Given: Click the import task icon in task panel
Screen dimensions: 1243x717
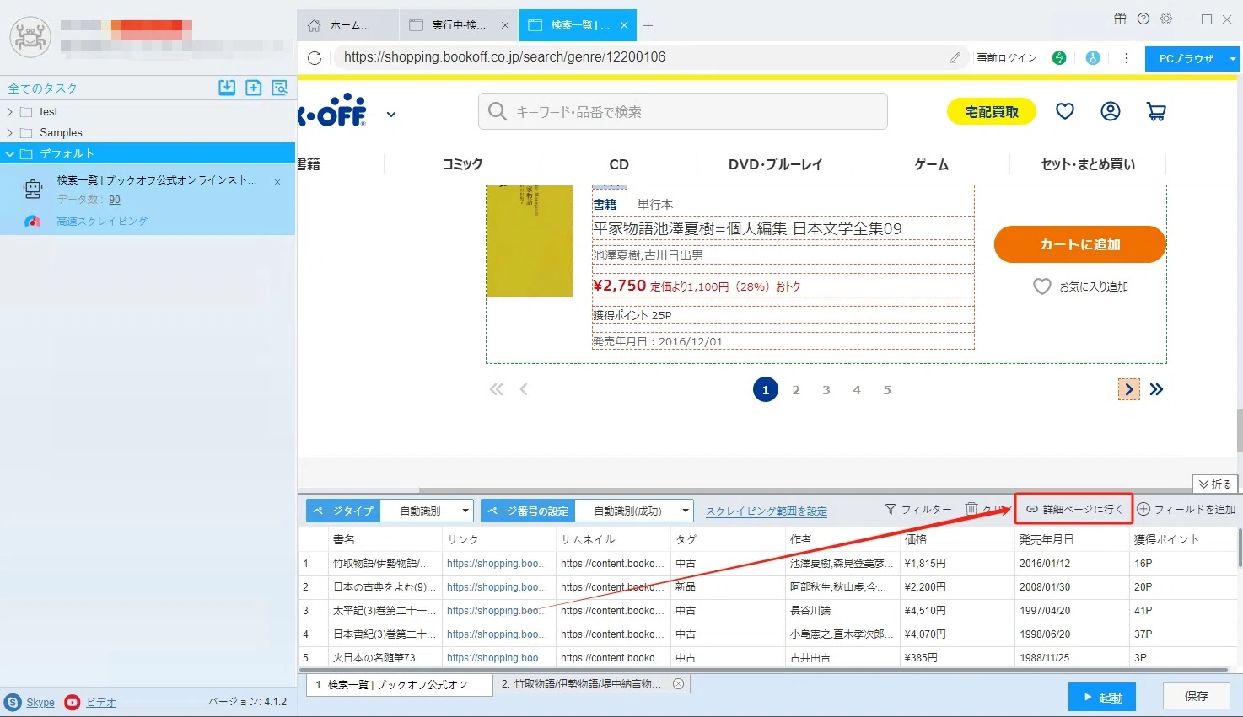Looking at the screenshot, I should tap(227, 88).
